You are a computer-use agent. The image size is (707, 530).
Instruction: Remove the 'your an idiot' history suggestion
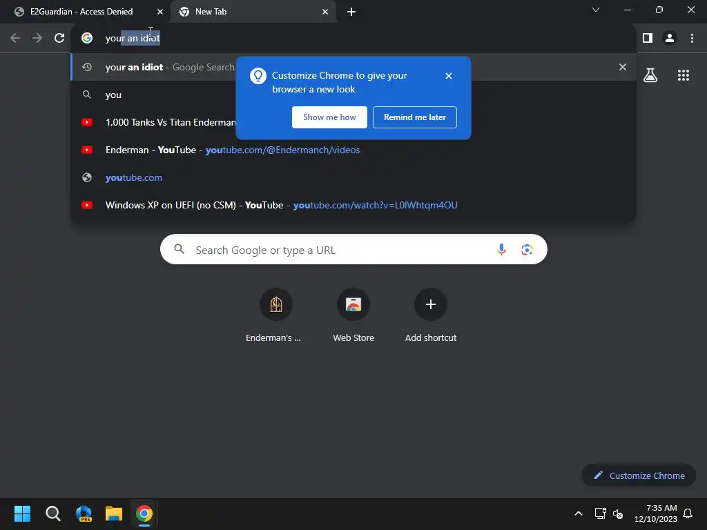(x=623, y=67)
